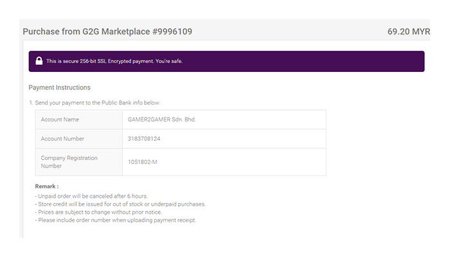Click the 'Prices are subject to change' remark
Viewport: 450px width, 257px height.
tap(98, 212)
